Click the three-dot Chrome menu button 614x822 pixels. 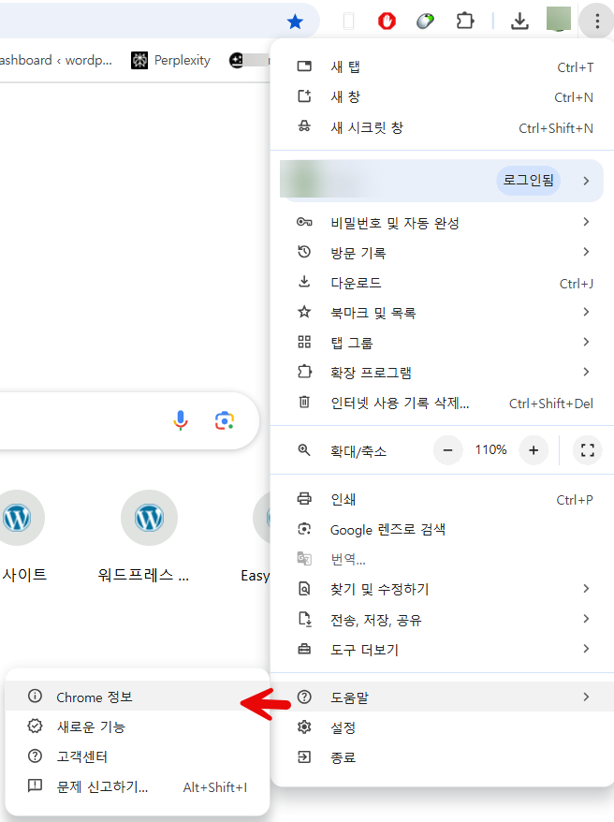click(597, 21)
